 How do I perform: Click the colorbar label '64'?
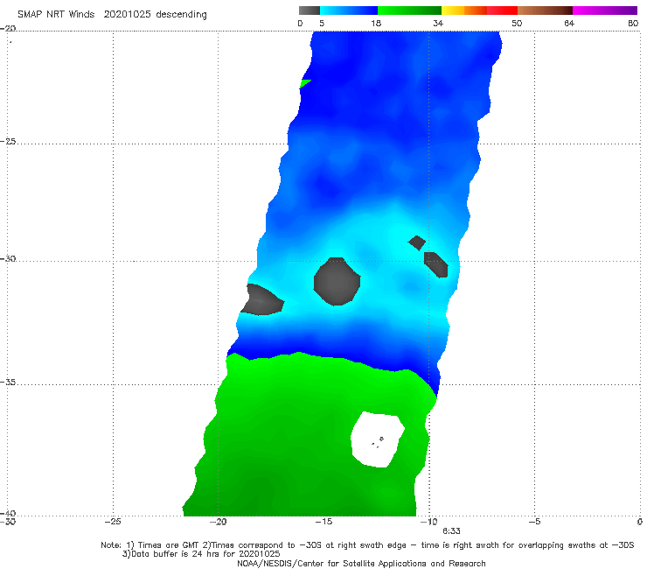[x=569, y=23]
